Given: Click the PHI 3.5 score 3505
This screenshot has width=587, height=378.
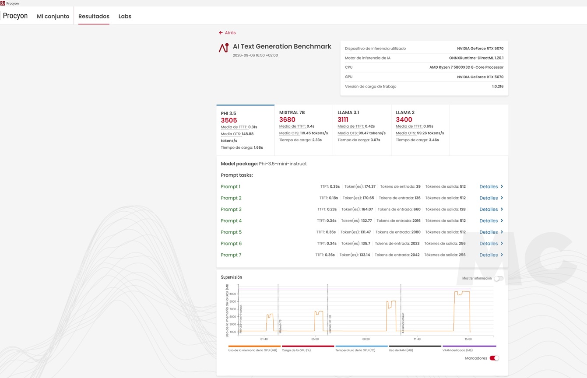Looking at the screenshot, I should click(x=229, y=120).
